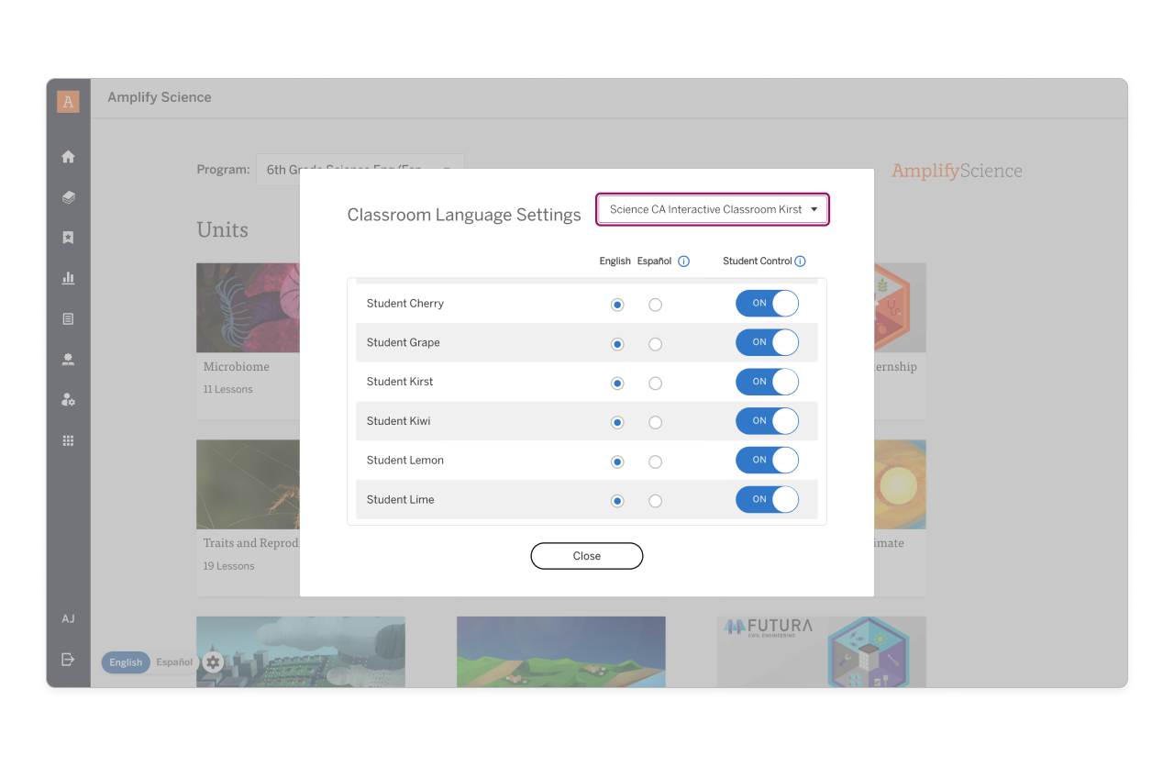Open the Home icon in the sidebar
The height and width of the screenshot is (767, 1174).
(68, 156)
